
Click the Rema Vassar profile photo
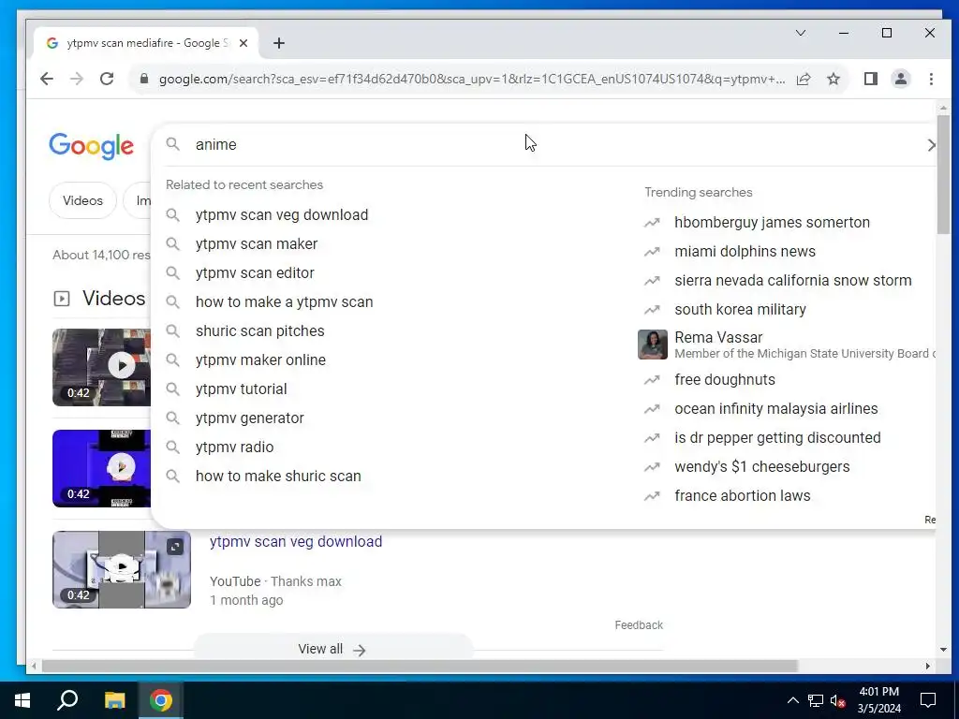(653, 345)
